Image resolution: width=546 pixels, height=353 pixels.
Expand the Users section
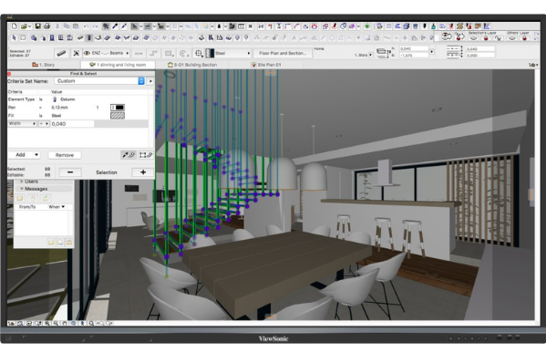pyautogui.click(x=22, y=182)
